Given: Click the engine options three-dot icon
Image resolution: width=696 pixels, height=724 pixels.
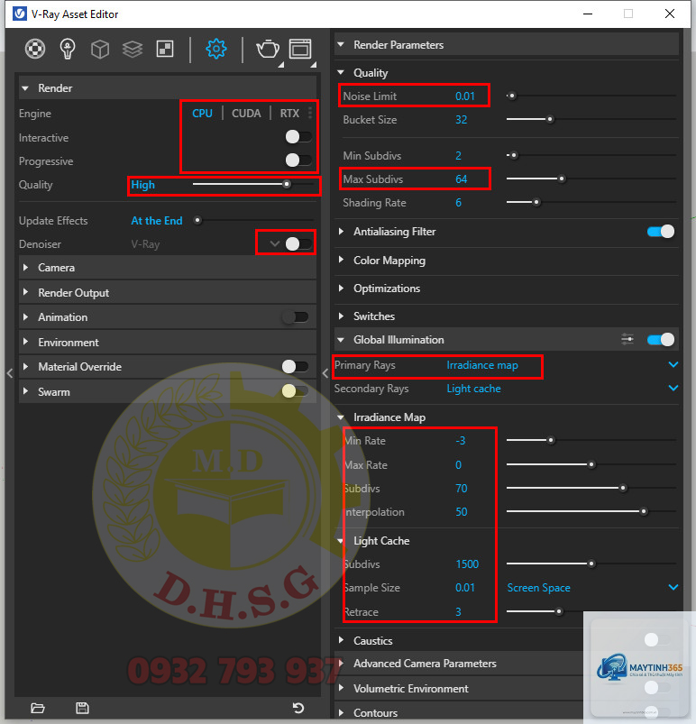Looking at the screenshot, I should [310, 113].
